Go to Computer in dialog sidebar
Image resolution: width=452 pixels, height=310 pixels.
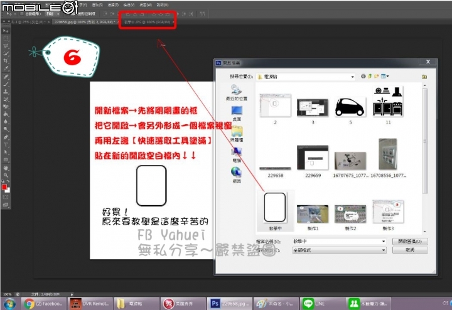point(237,155)
